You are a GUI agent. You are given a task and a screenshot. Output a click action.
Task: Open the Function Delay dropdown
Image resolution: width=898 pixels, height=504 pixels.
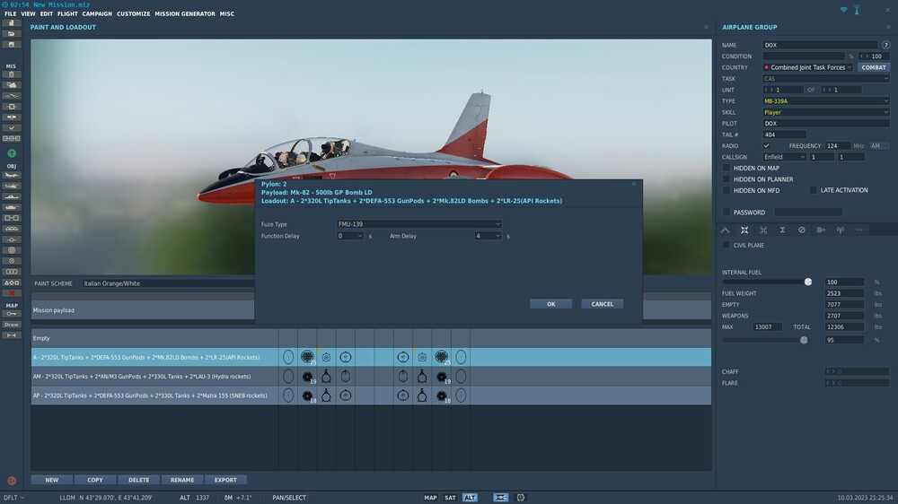pyautogui.click(x=350, y=236)
